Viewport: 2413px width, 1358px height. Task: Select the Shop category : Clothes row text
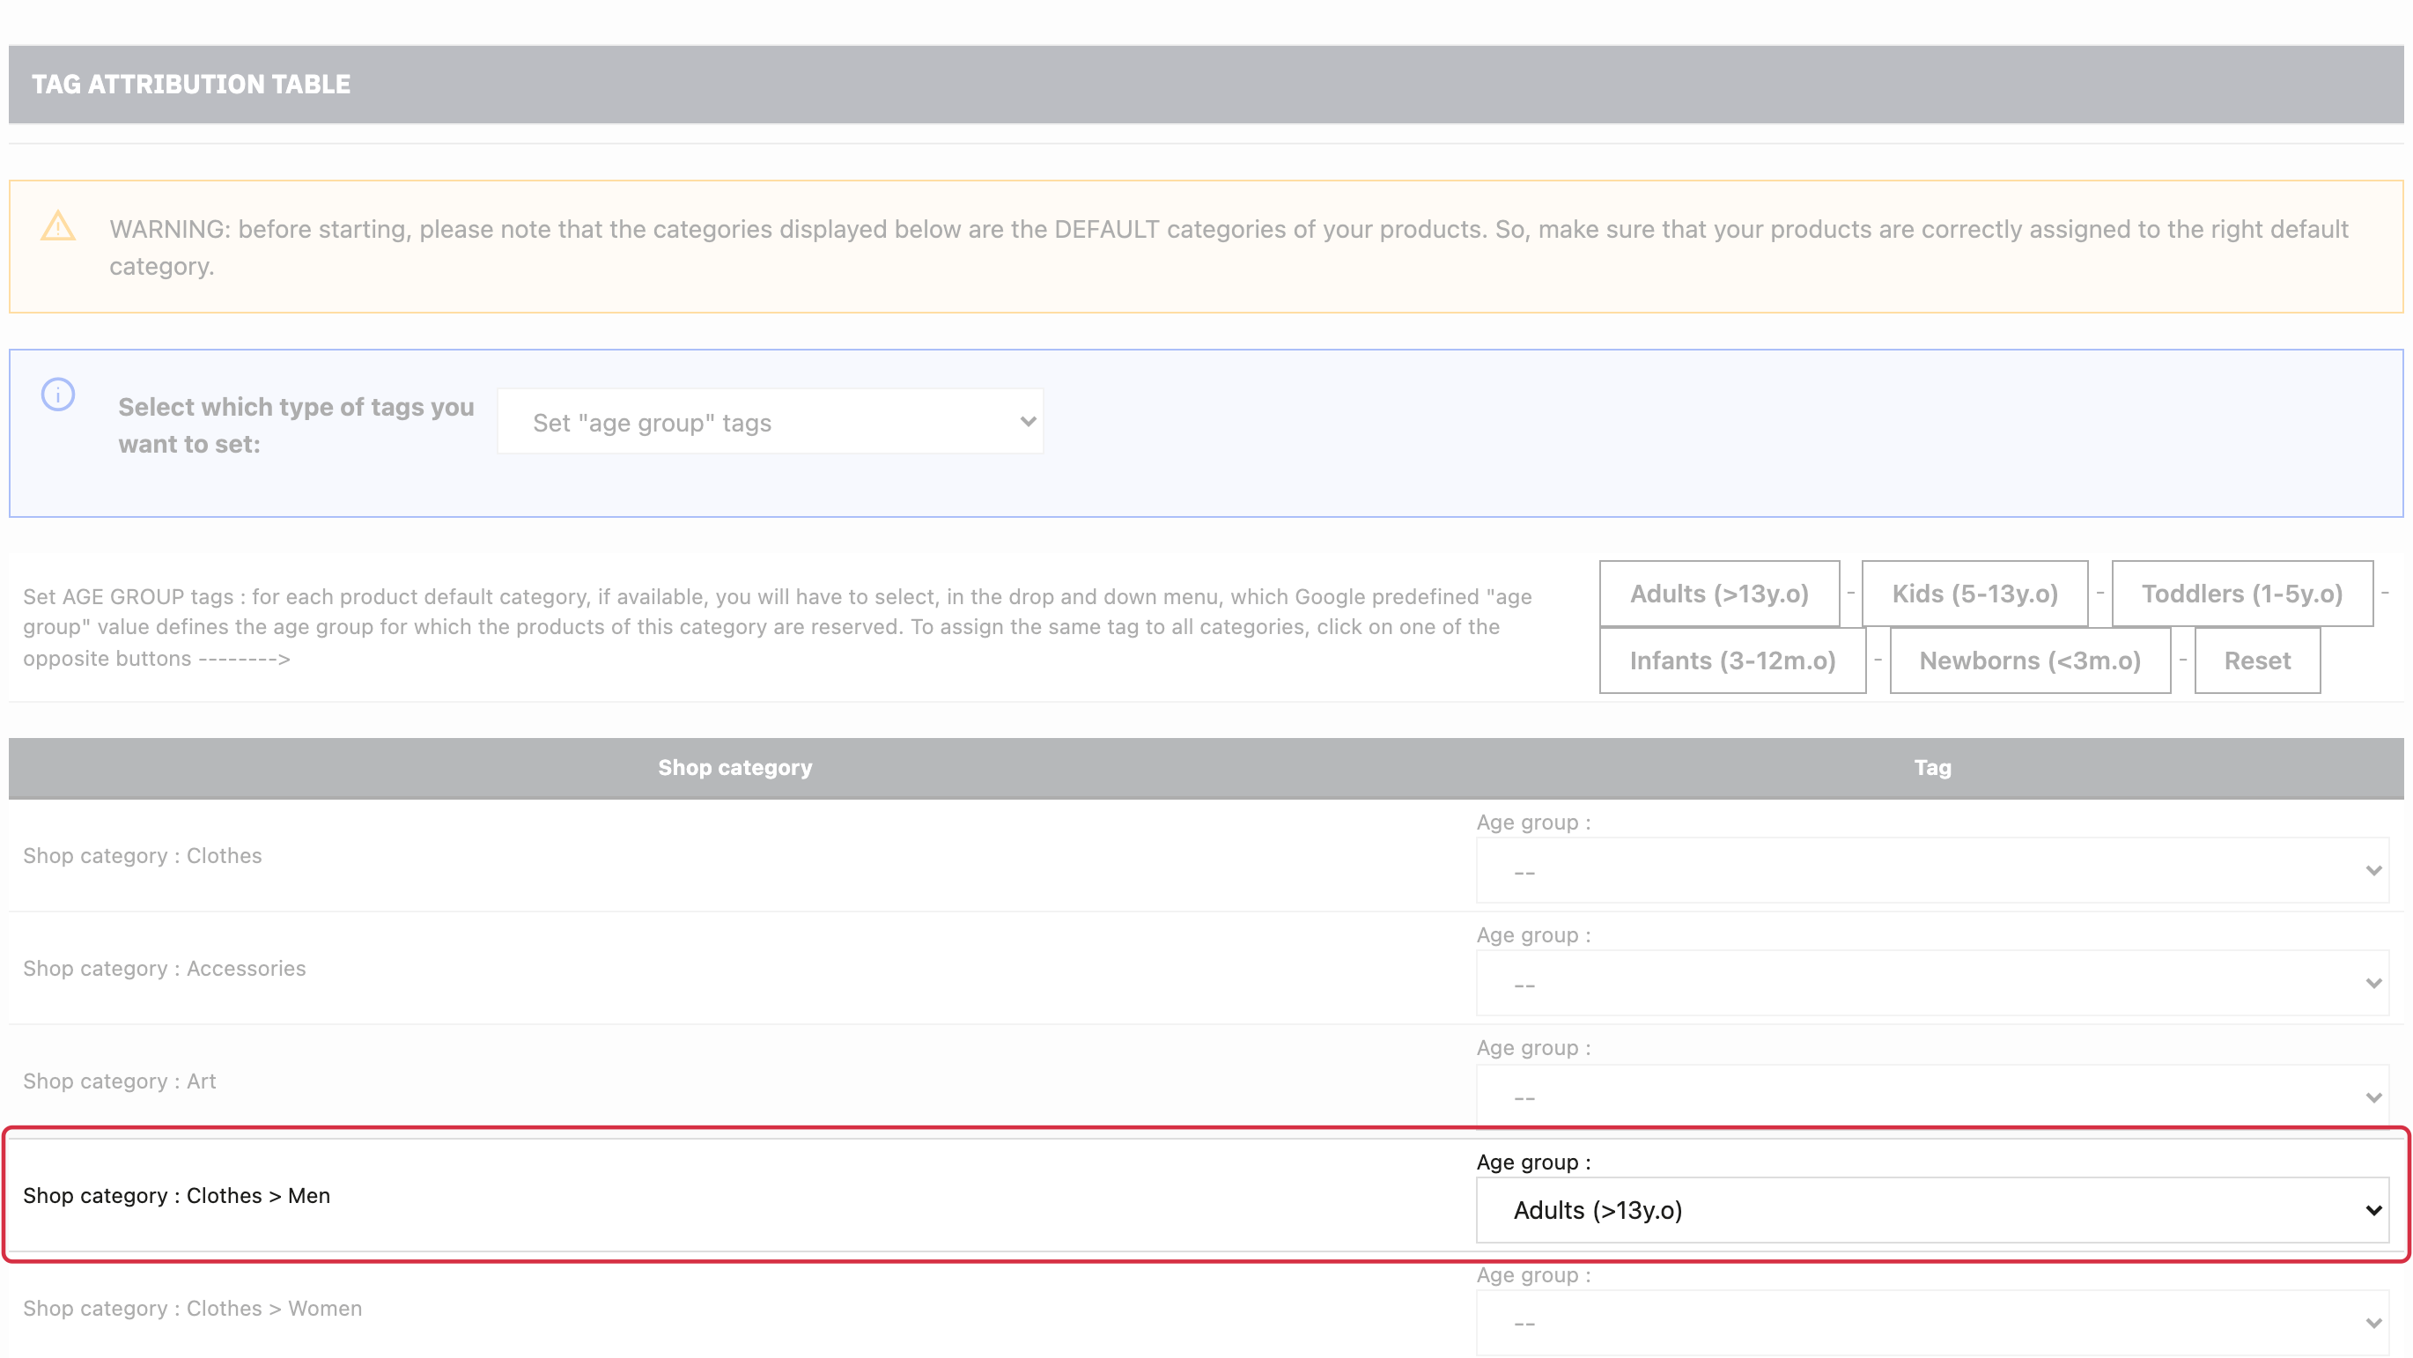(143, 855)
